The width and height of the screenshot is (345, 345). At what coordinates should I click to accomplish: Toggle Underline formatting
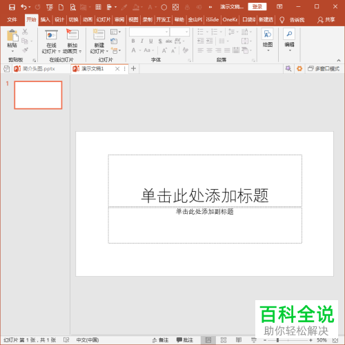(x=151, y=41)
